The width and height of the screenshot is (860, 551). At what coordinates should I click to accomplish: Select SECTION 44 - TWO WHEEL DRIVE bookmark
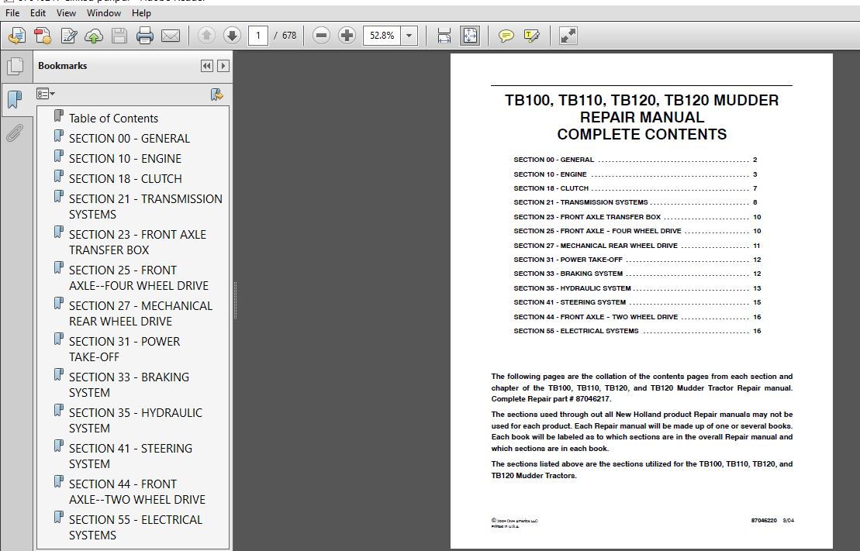[137, 492]
